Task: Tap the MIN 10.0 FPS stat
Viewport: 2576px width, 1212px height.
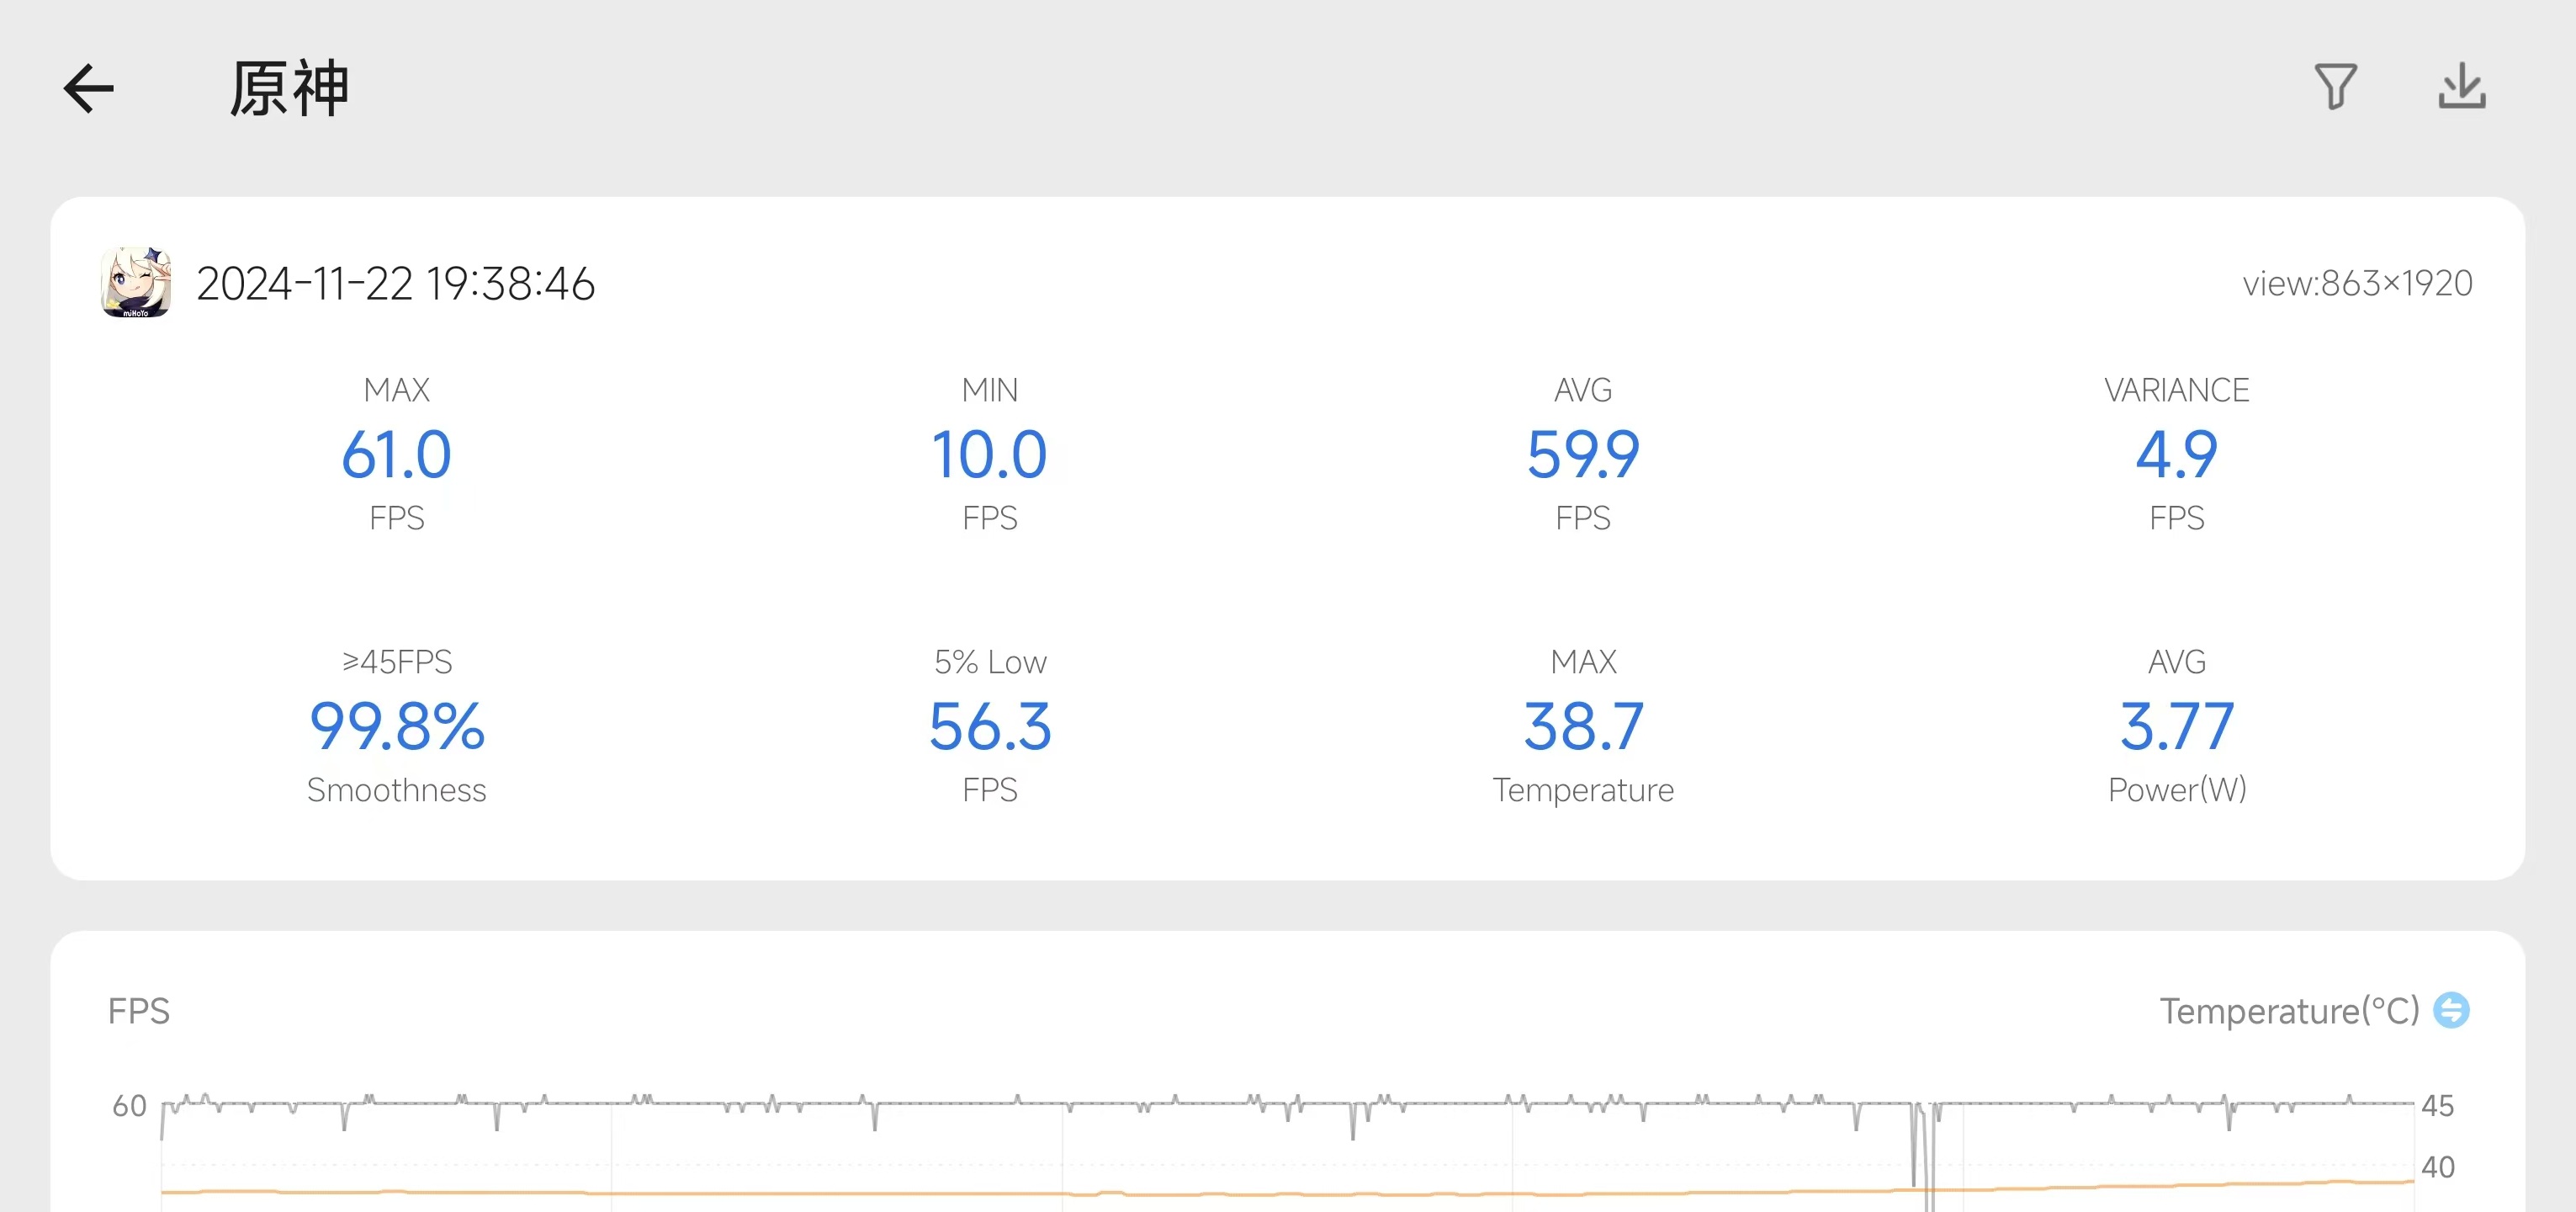Action: tap(989, 454)
